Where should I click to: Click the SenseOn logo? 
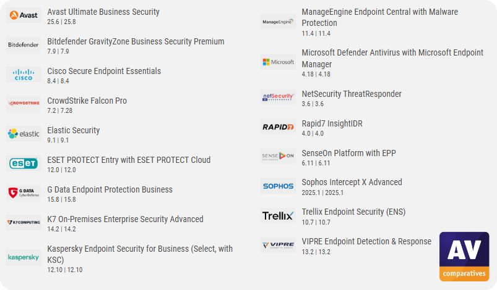click(278, 157)
